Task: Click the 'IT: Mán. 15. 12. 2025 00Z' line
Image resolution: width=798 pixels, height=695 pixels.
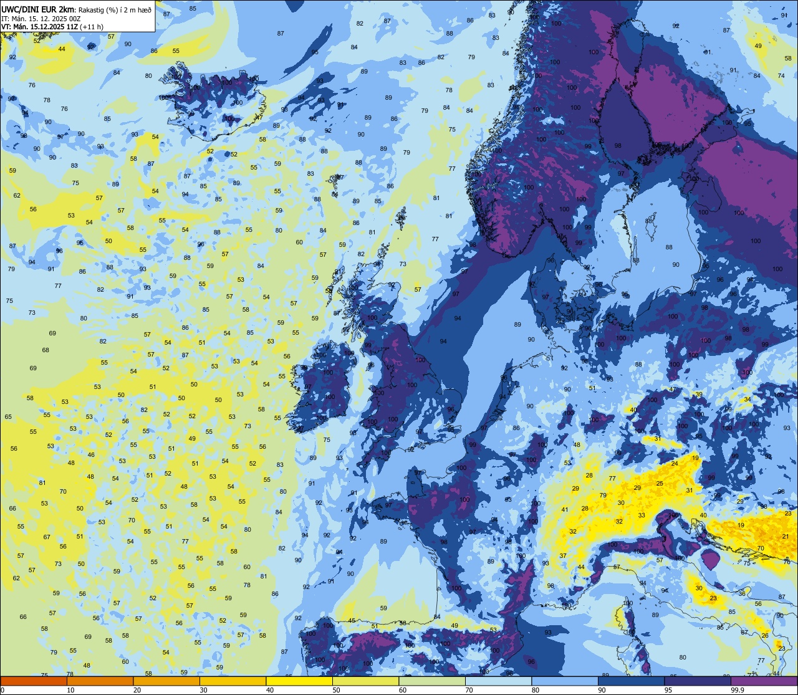Action: click(x=41, y=18)
